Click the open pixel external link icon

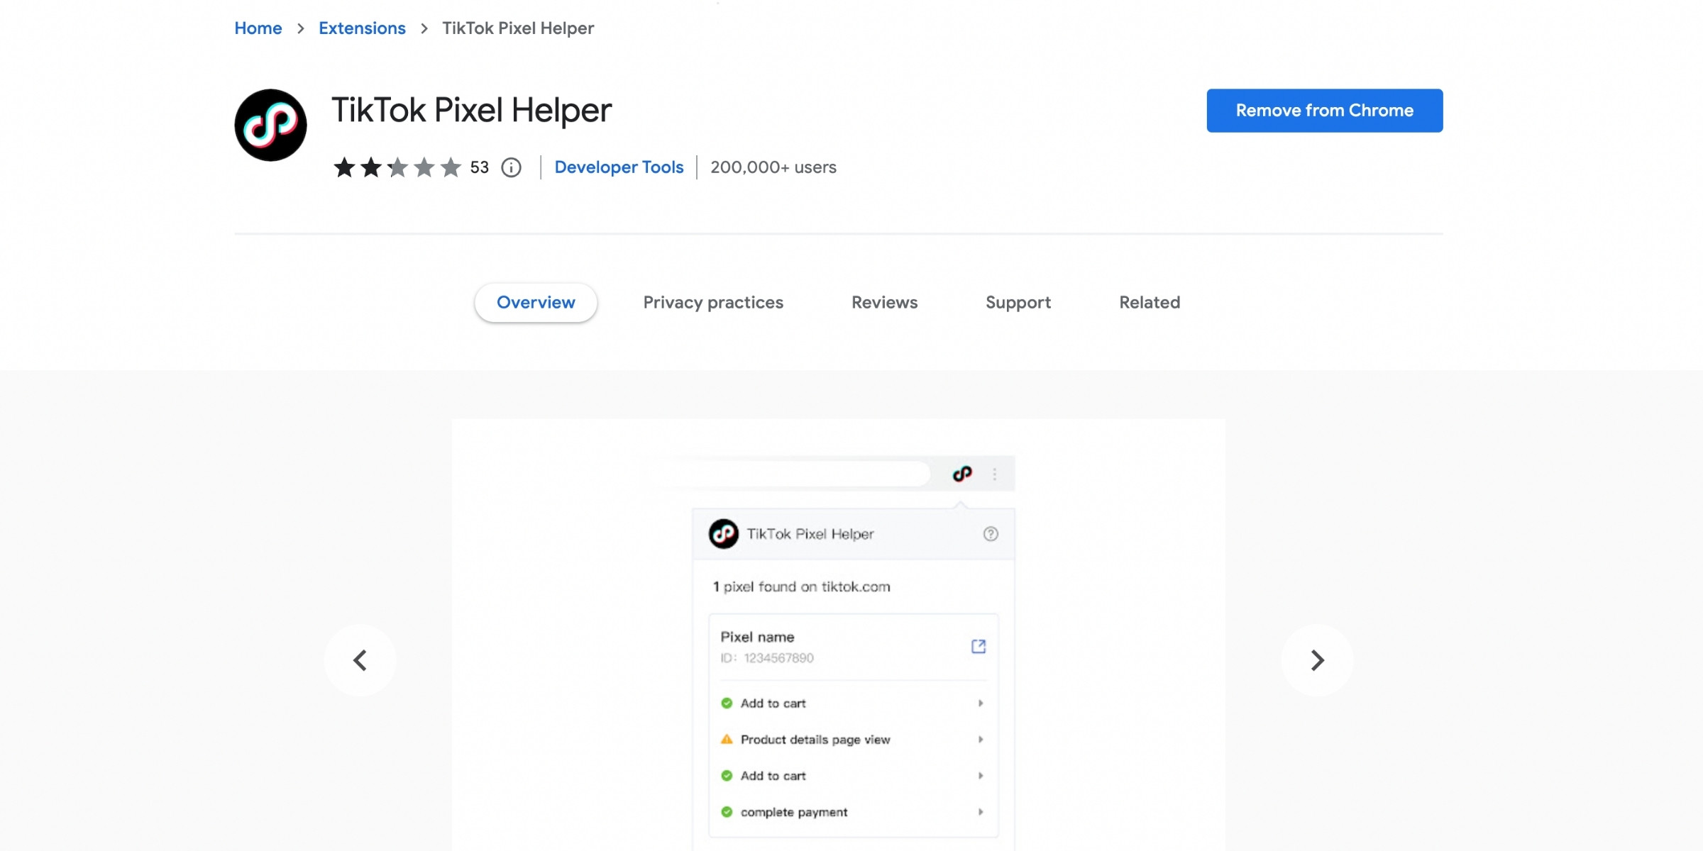click(979, 646)
